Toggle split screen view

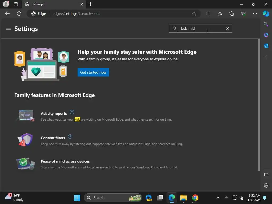(x=208, y=14)
